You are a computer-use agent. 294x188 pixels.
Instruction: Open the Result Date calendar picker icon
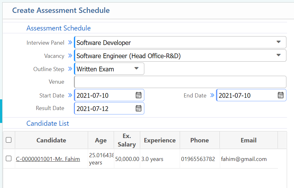click(x=138, y=108)
